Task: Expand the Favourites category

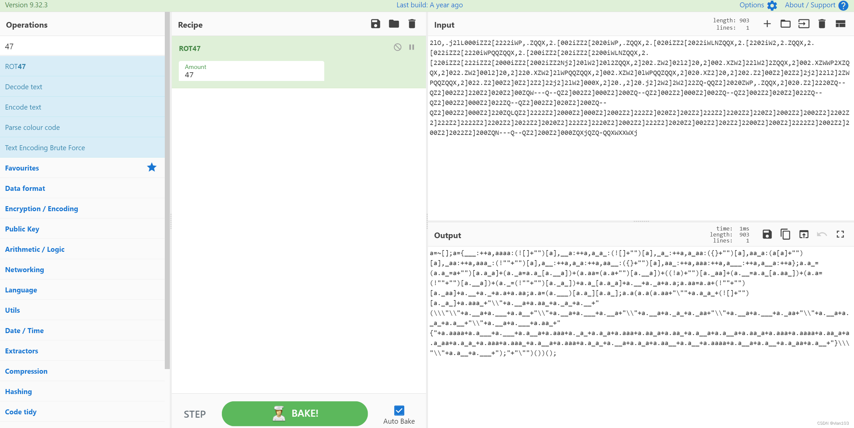Action: click(22, 168)
